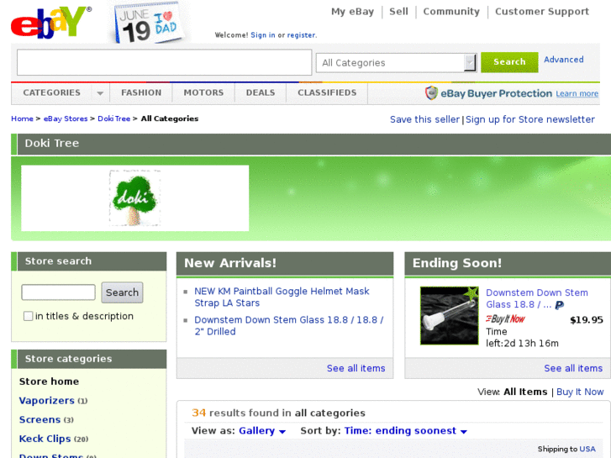The image size is (611, 458).
Task: Open Advanced search link
Action: click(563, 60)
